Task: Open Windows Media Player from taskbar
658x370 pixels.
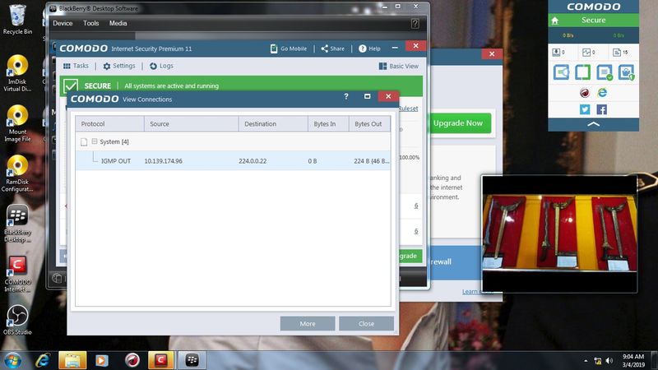Action: point(102,360)
